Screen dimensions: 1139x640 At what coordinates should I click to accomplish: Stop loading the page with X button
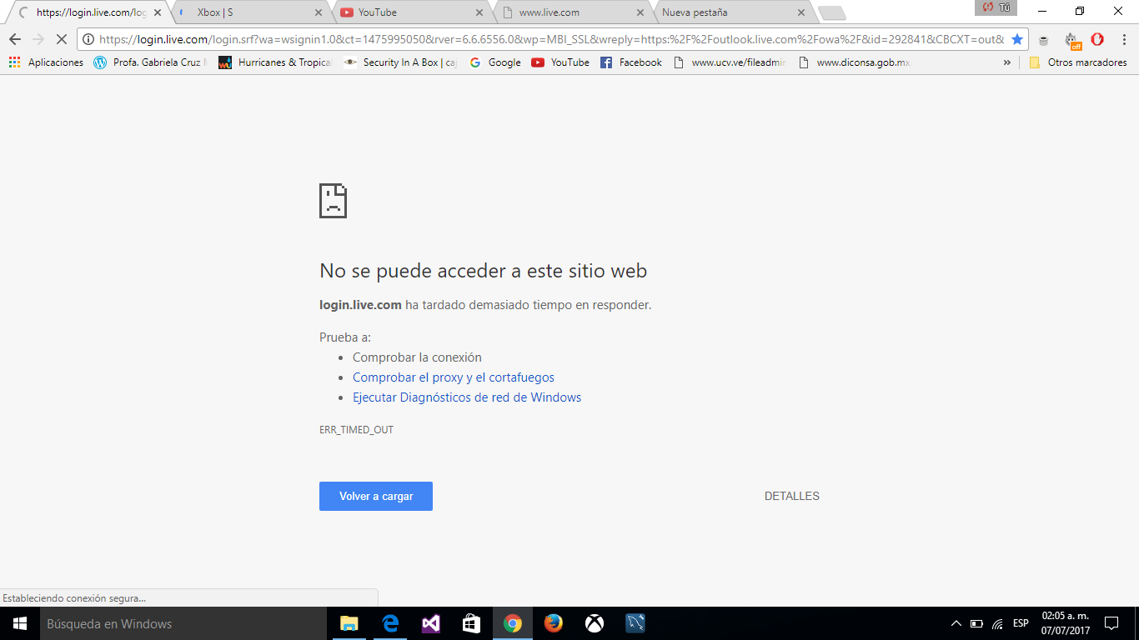click(x=61, y=39)
